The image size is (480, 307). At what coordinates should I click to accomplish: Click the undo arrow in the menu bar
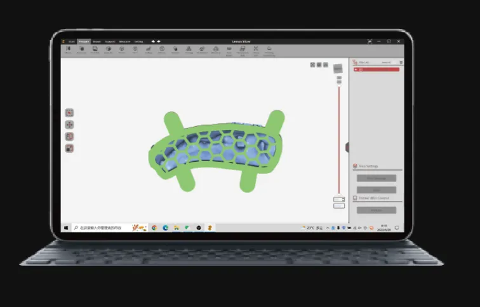(152, 41)
